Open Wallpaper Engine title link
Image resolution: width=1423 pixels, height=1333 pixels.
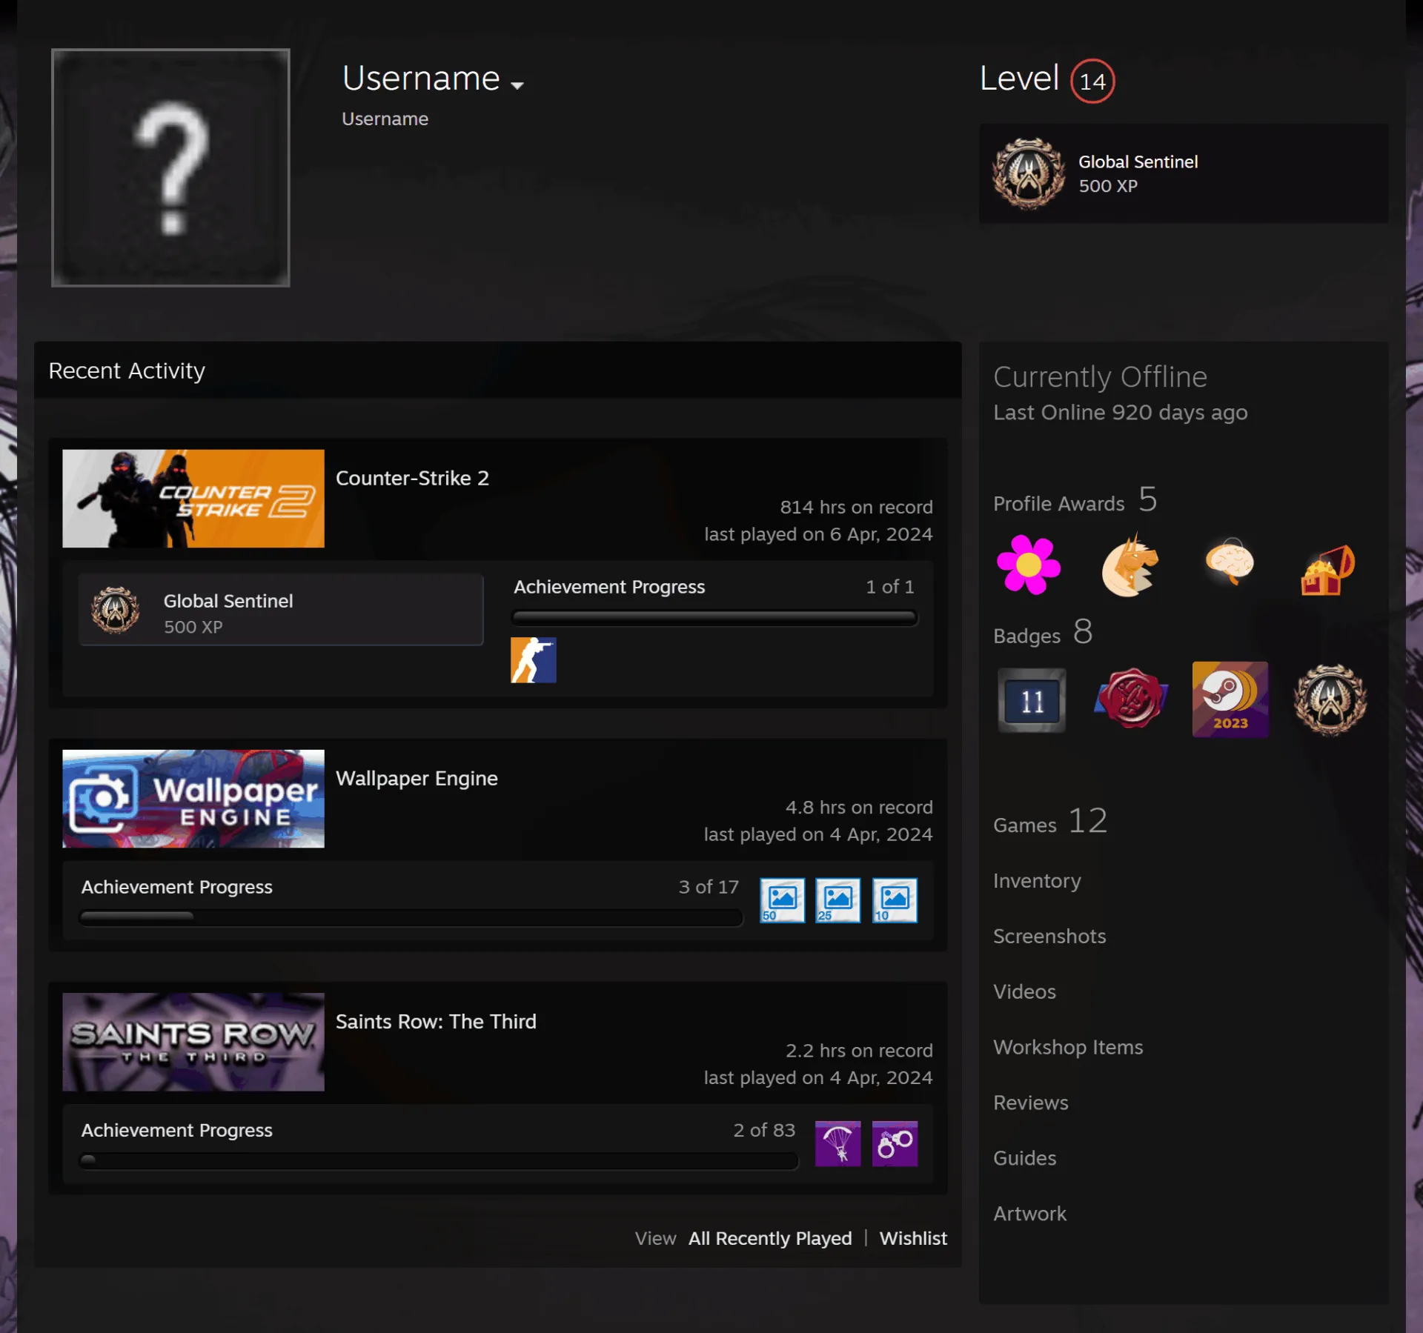click(x=417, y=778)
